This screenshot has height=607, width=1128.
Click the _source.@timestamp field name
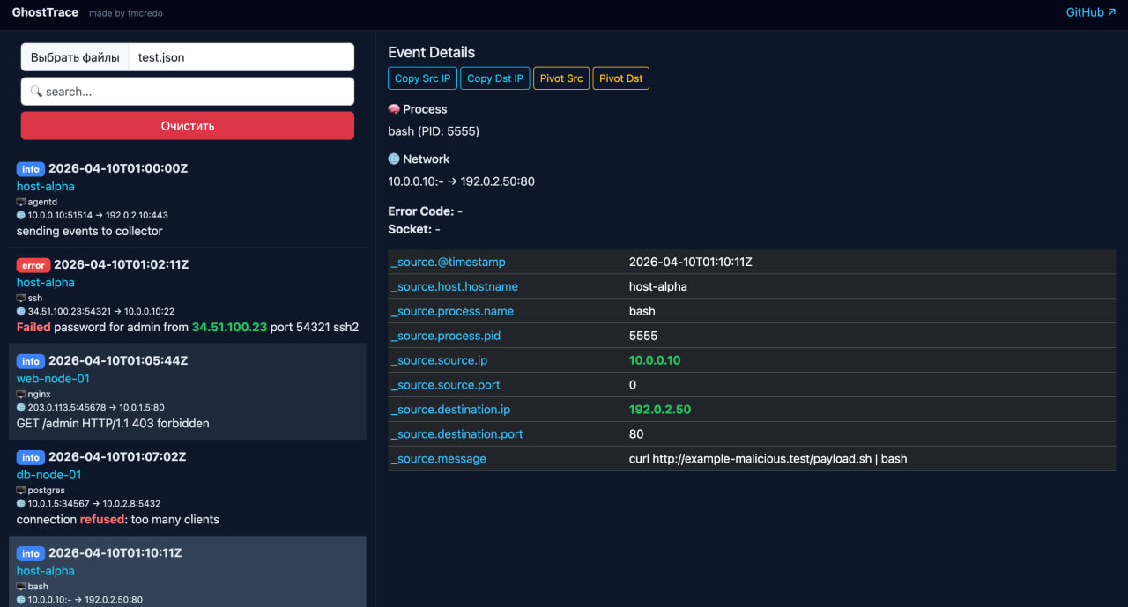tap(449, 262)
